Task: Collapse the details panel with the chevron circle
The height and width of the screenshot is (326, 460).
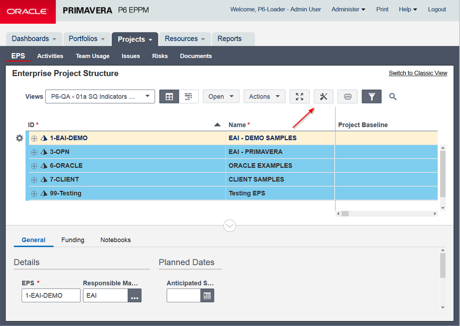Action: pos(230,225)
